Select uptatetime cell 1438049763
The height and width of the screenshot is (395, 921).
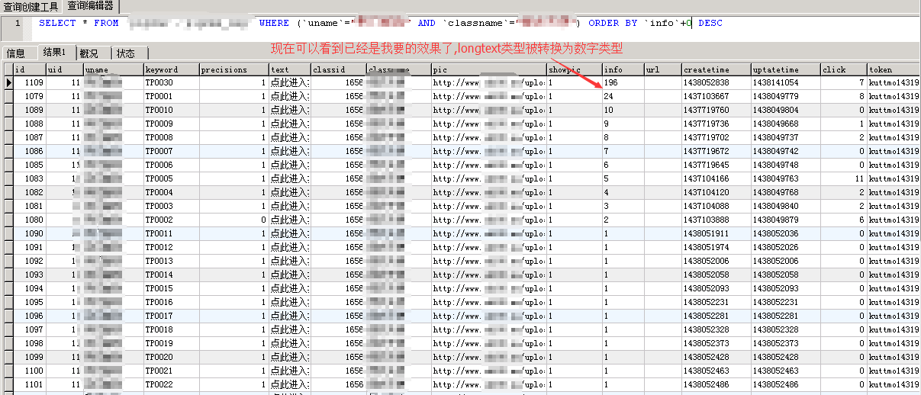coord(785,178)
